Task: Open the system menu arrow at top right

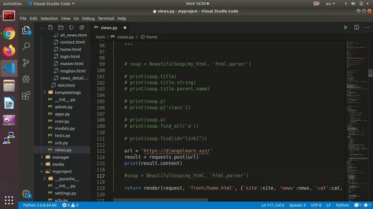Action: pyautogui.click(x=368, y=3)
